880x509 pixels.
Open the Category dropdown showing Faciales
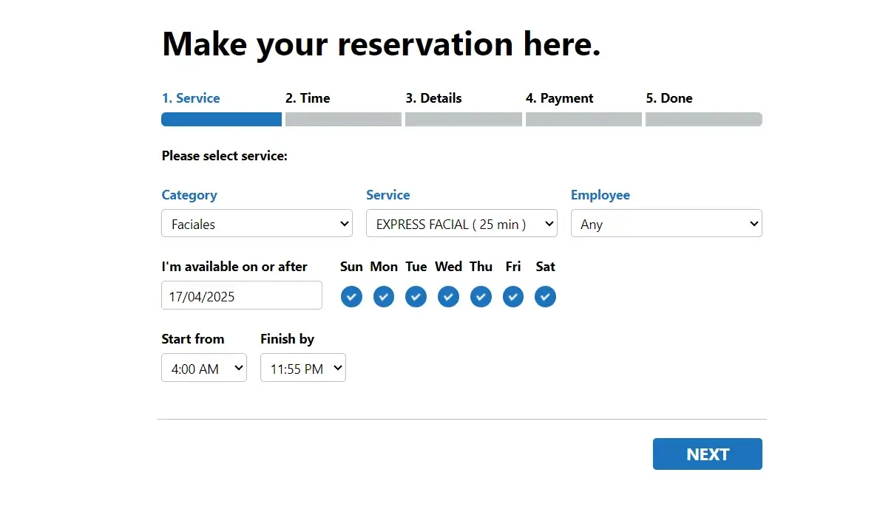257,224
